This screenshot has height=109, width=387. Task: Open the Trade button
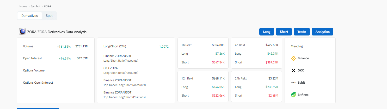click(x=302, y=32)
